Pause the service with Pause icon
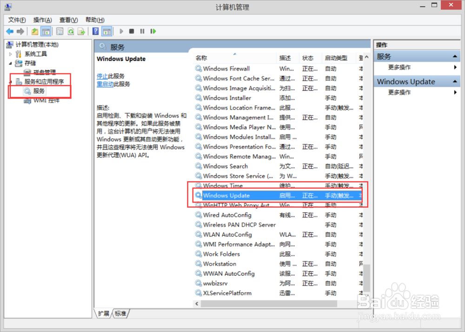 142,32
